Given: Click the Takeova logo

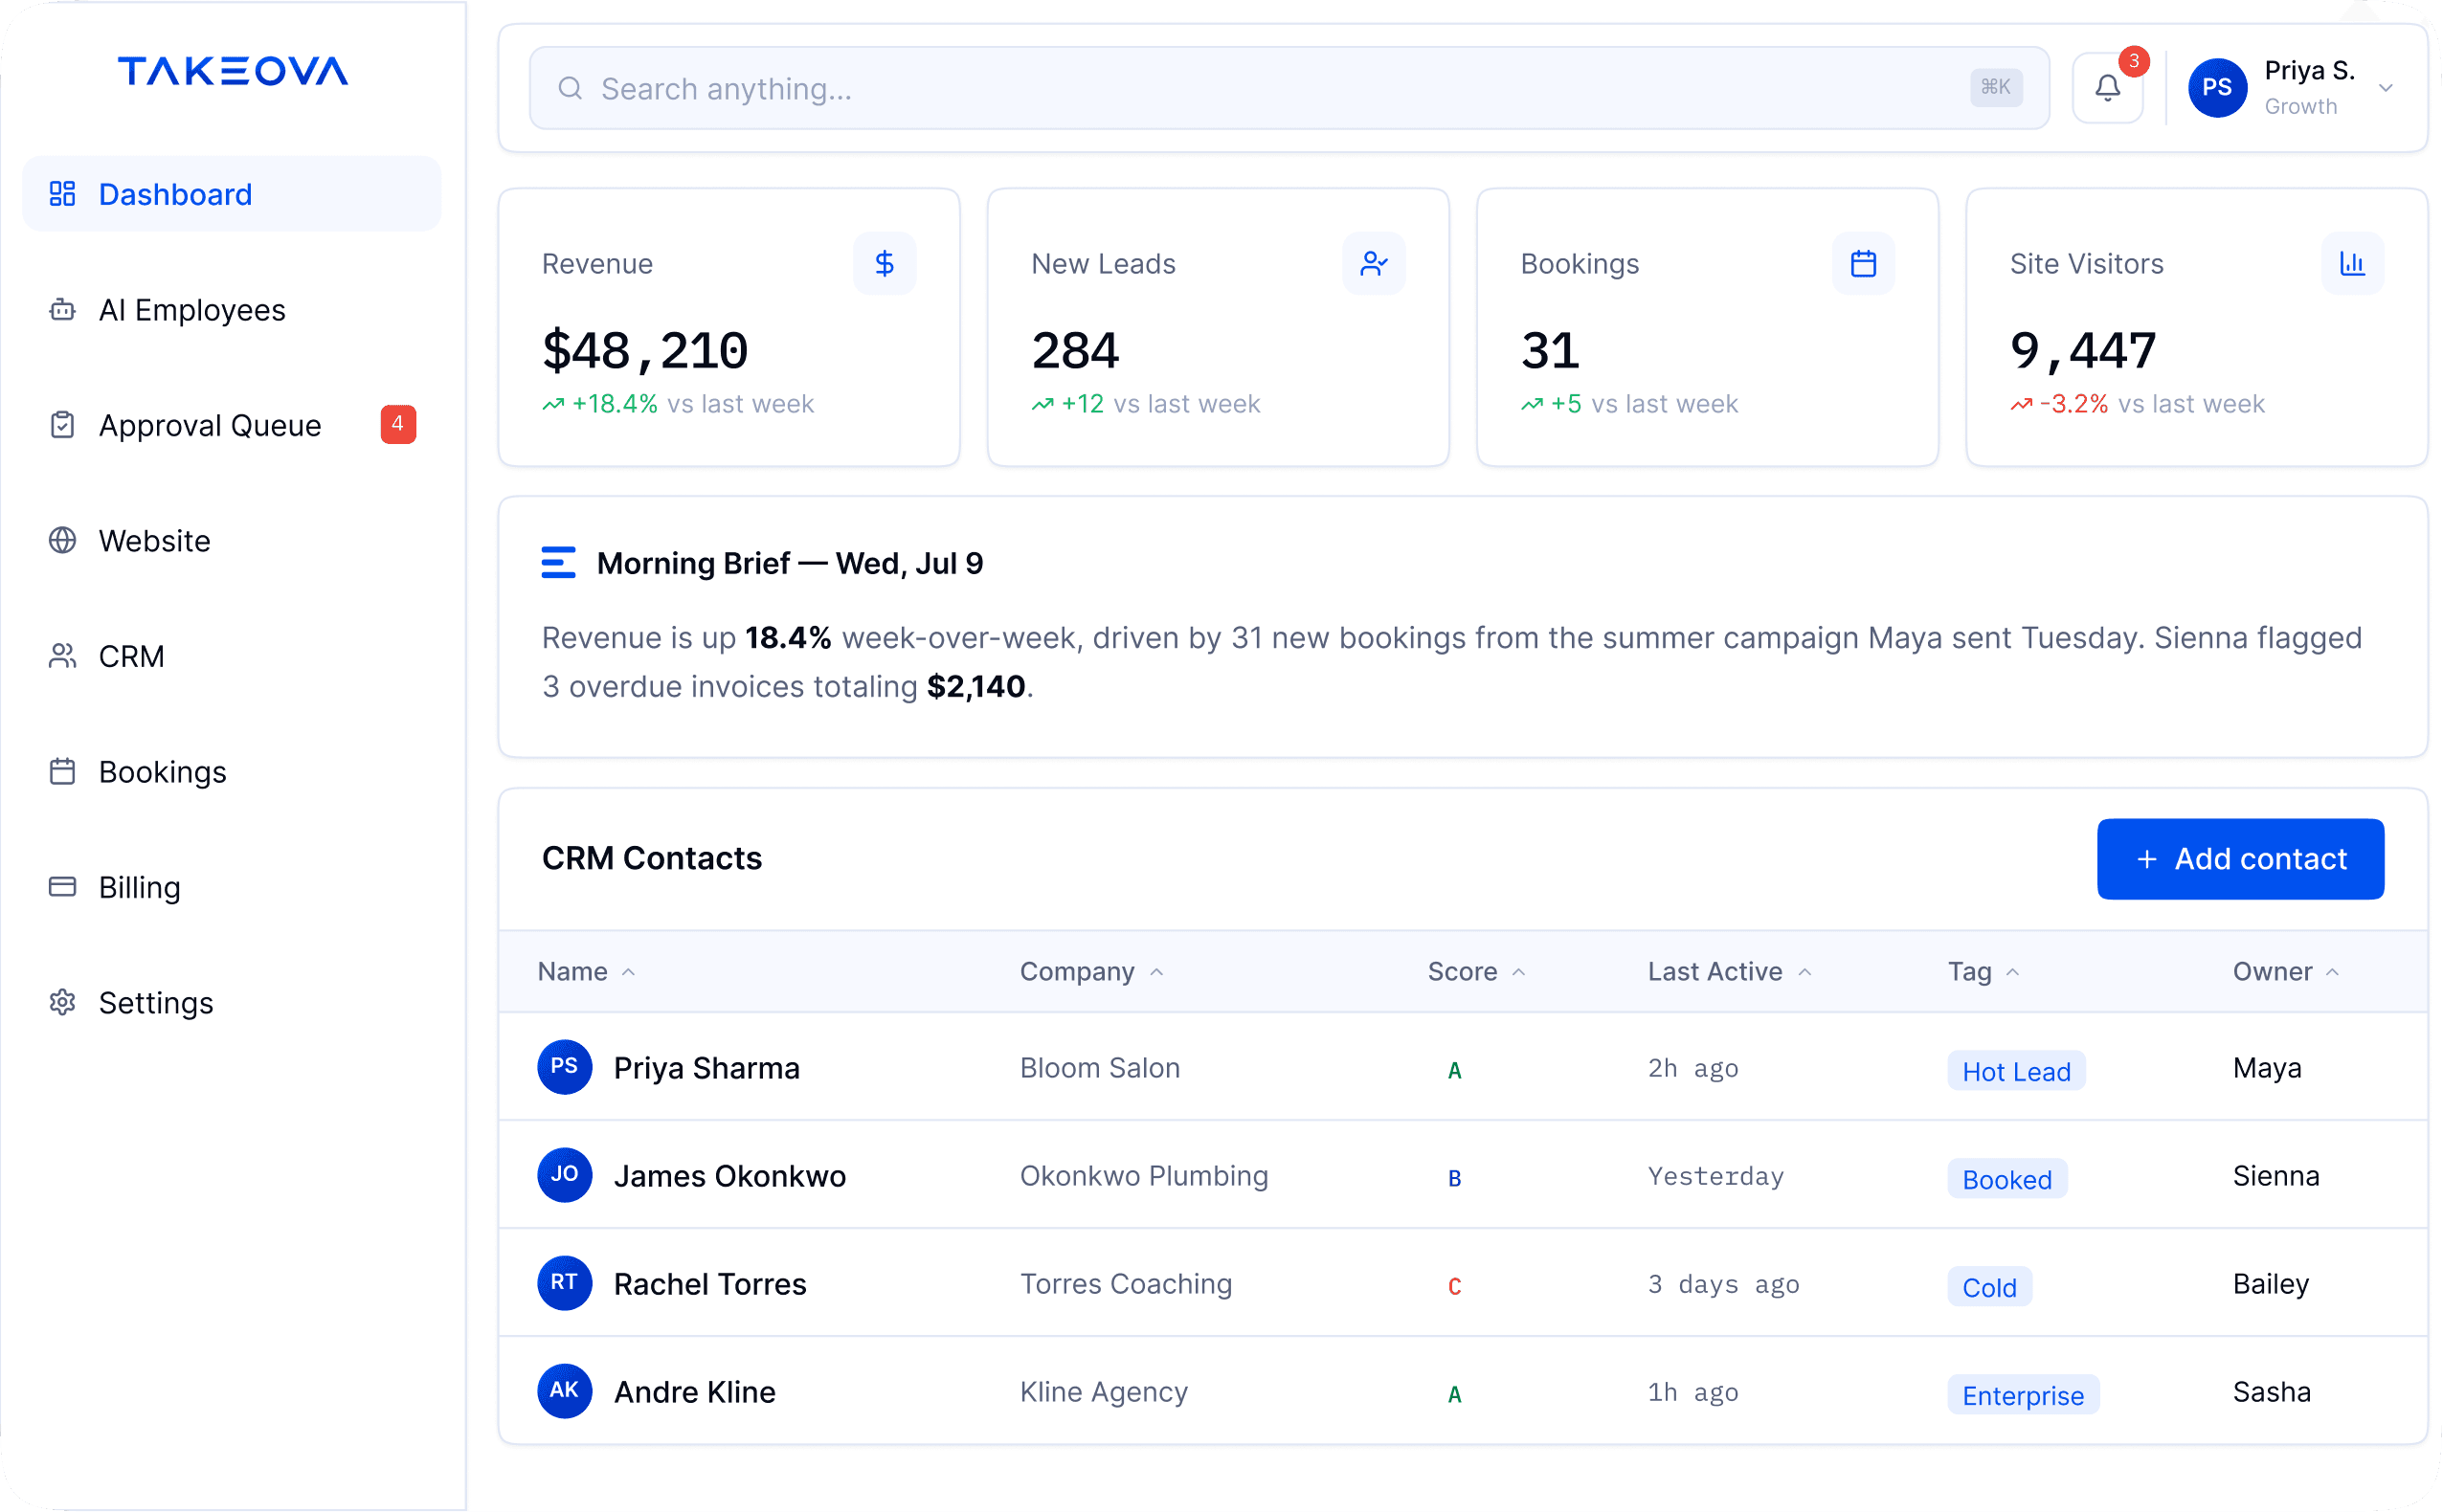Looking at the screenshot, I should click(x=233, y=71).
